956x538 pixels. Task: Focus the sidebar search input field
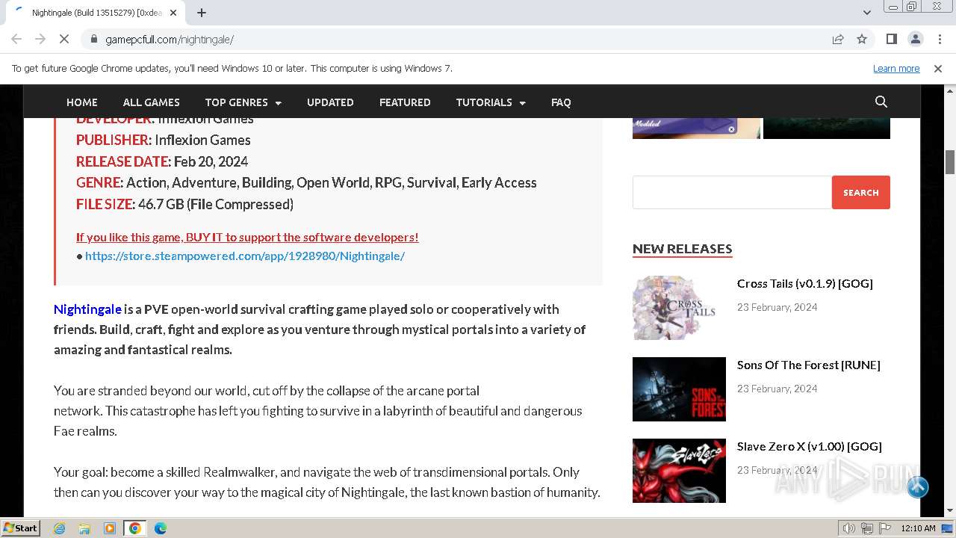[732, 192]
